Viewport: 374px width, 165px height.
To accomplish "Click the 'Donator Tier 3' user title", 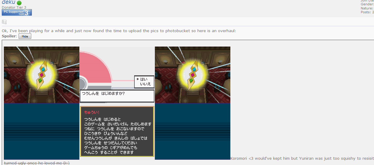I will (14, 7).
